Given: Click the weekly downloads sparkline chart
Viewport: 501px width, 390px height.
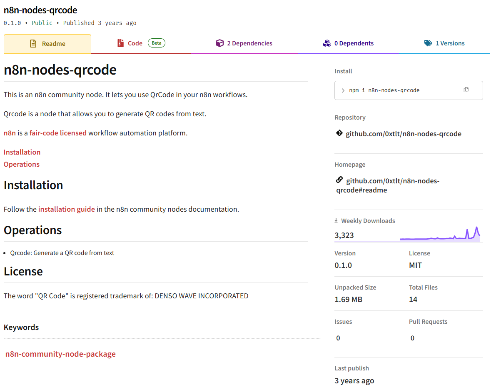Looking at the screenshot, I should (439, 235).
